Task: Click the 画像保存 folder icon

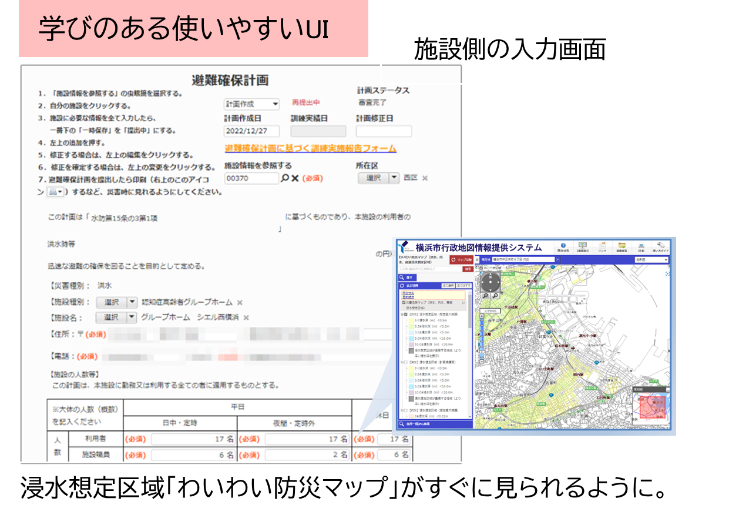Action: coord(622,245)
